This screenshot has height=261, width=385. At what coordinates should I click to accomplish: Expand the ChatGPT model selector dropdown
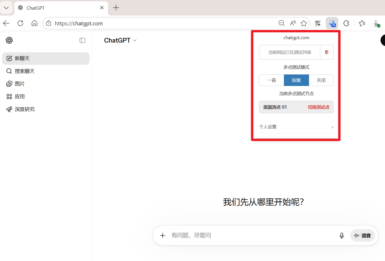point(120,40)
